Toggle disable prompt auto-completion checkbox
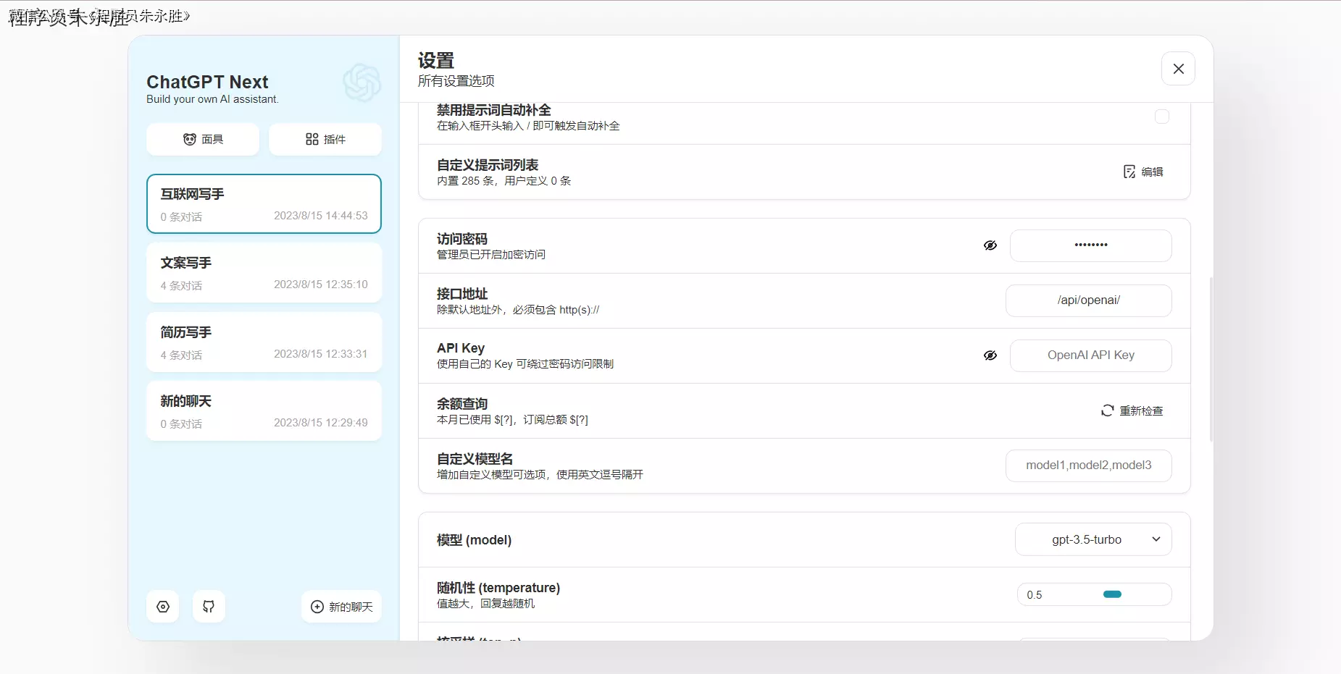The height and width of the screenshot is (674, 1341). (x=1161, y=117)
